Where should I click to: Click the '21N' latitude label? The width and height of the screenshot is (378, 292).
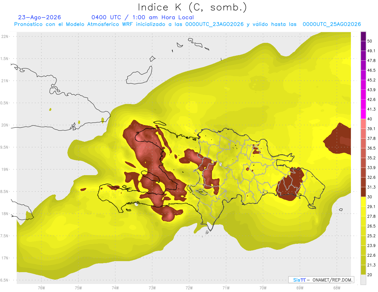coord(5,81)
